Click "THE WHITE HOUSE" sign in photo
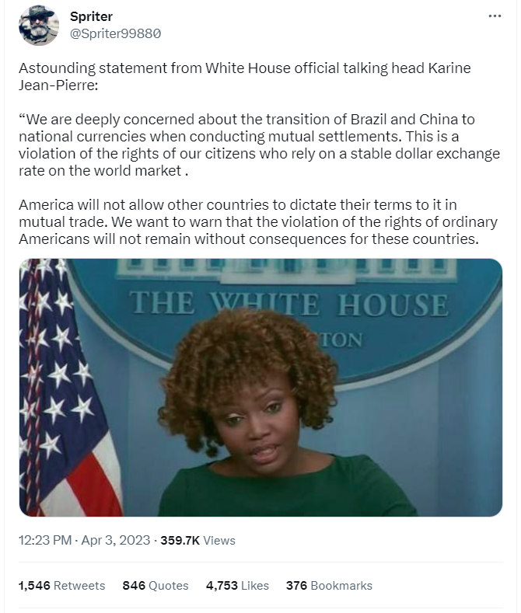The image size is (521, 613). click(288, 302)
